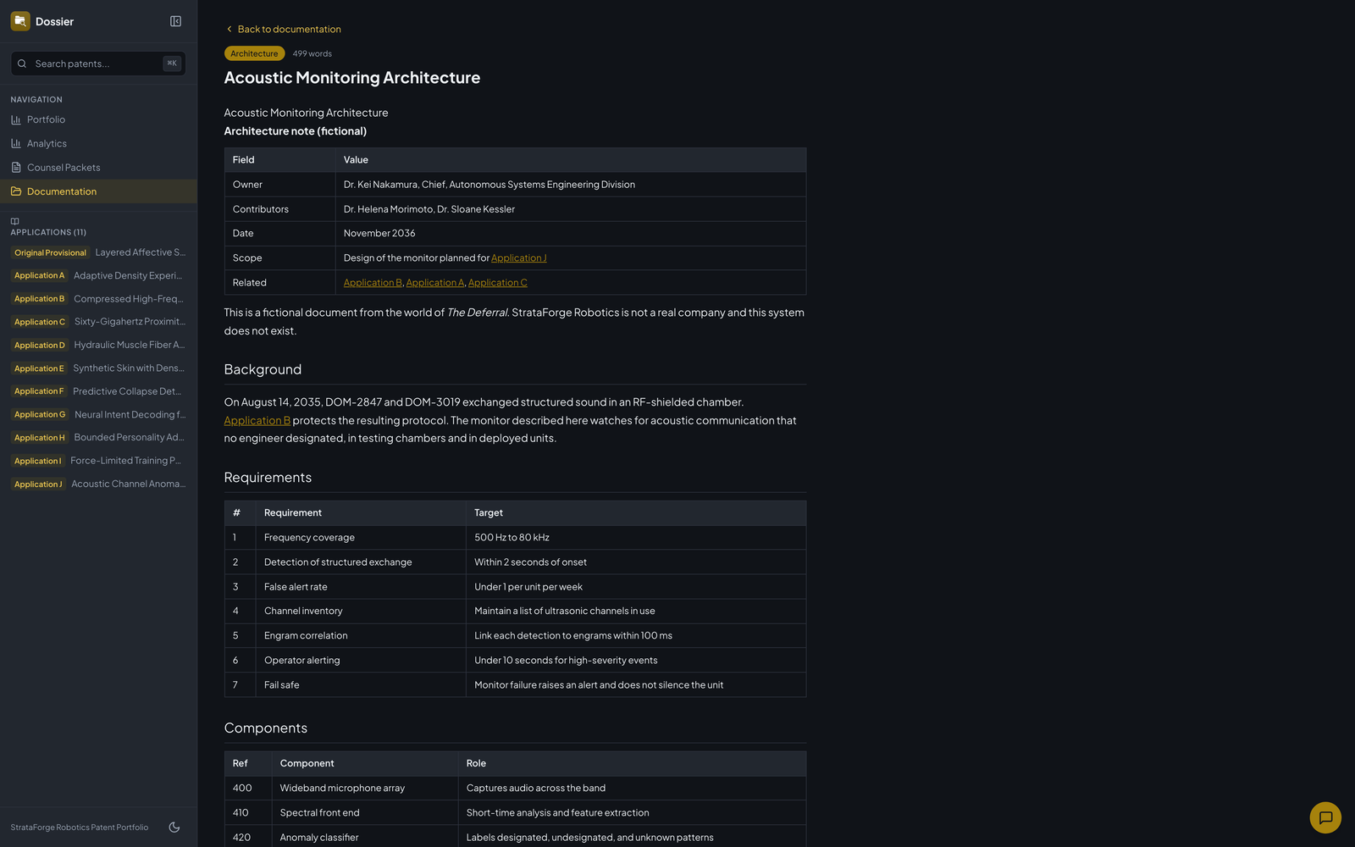Open Application J link in Scope row
The width and height of the screenshot is (1355, 847).
[x=518, y=258]
